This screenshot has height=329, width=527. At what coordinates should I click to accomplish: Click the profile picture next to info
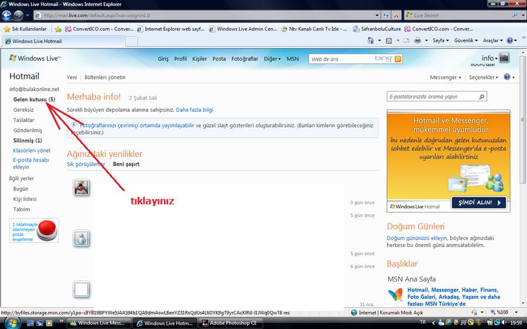[x=504, y=57]
